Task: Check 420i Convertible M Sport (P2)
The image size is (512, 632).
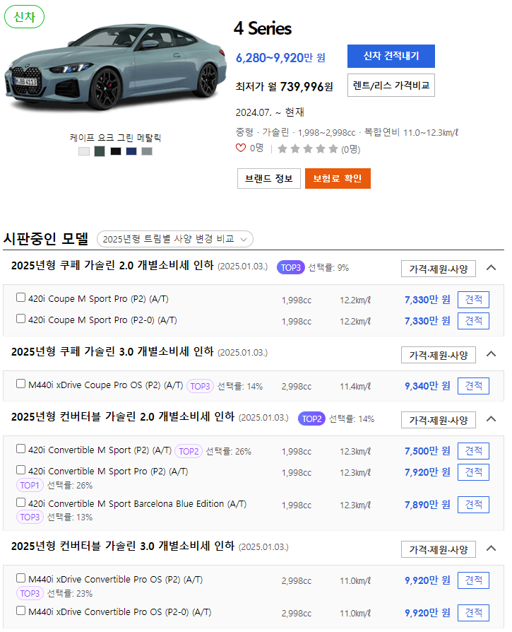Action: coord(20,449)
